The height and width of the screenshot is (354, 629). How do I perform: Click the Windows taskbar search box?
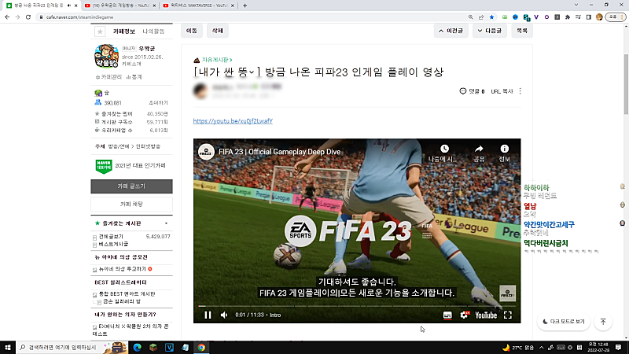click(72, 347)
